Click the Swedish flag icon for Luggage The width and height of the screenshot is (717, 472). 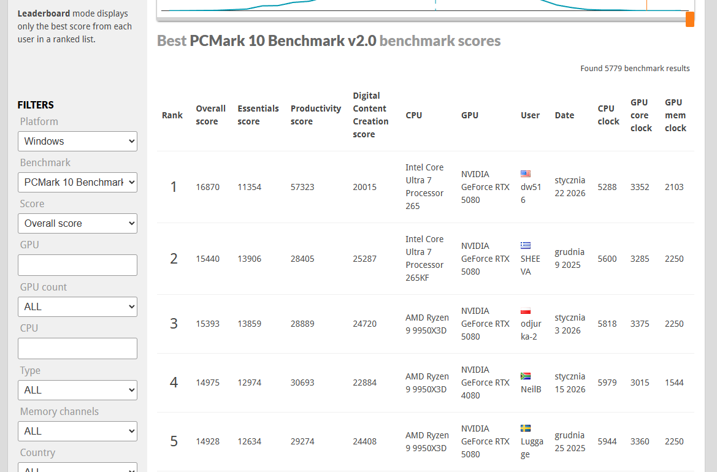coord(526,428)
